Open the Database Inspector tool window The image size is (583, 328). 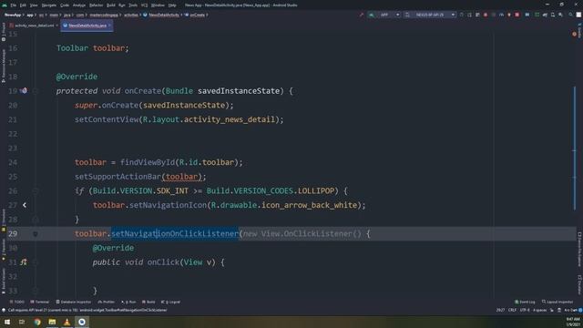73,302
